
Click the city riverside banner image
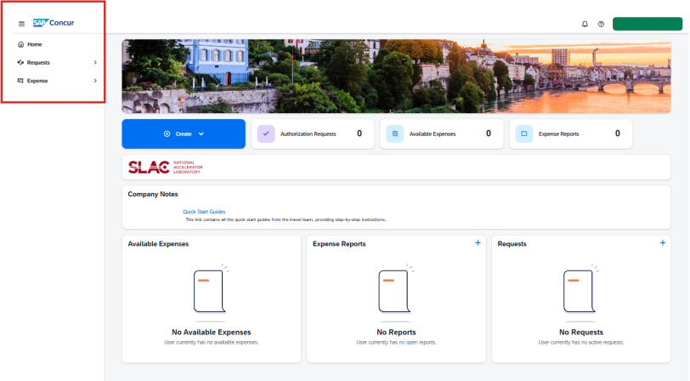coord(396,77)
